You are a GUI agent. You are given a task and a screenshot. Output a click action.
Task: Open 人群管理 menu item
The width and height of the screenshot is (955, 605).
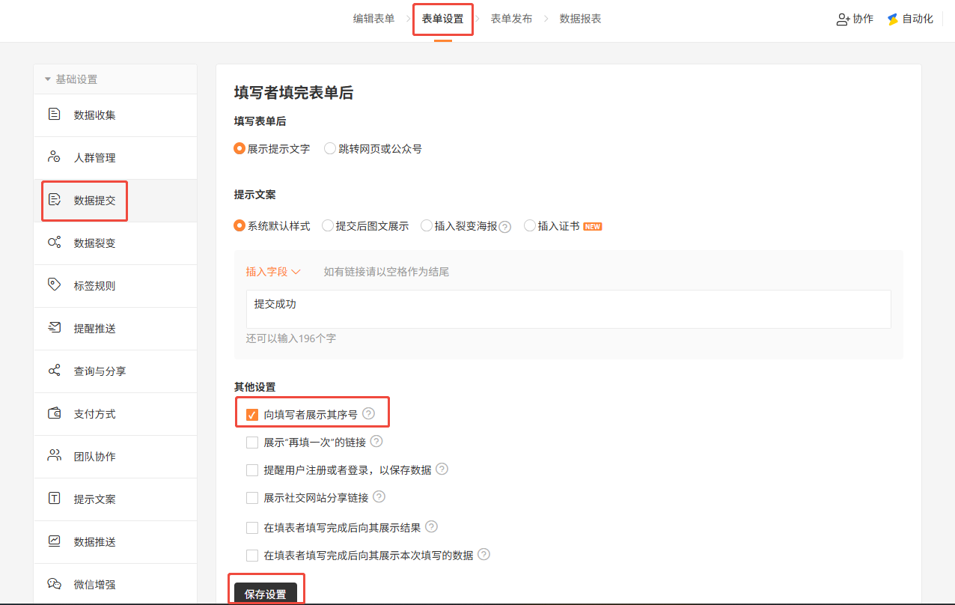[x=115, y=158]
